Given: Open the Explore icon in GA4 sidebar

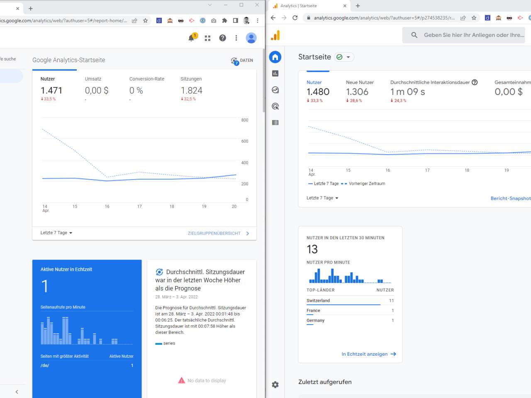Looking at the screenshot, I should coord(275,90).
